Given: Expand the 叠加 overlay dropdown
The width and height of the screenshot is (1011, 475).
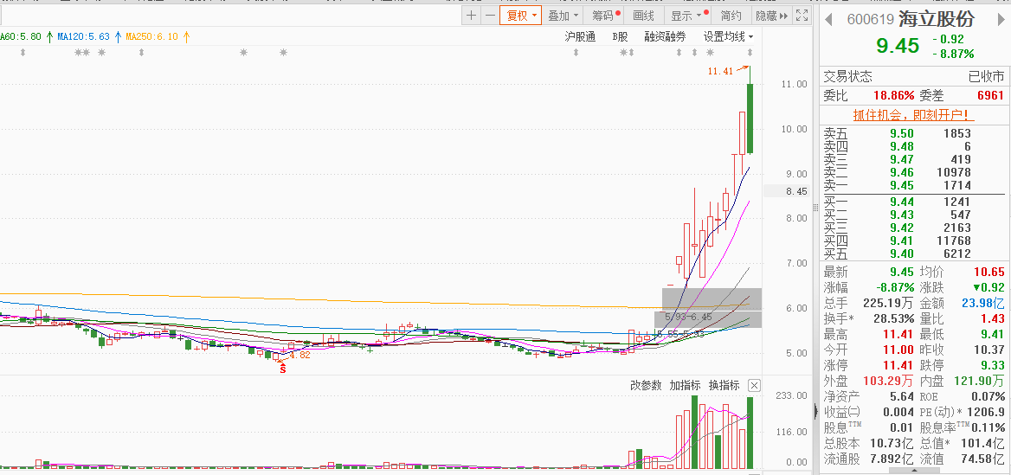Looking at the screenshot, I should click(563, 16).
